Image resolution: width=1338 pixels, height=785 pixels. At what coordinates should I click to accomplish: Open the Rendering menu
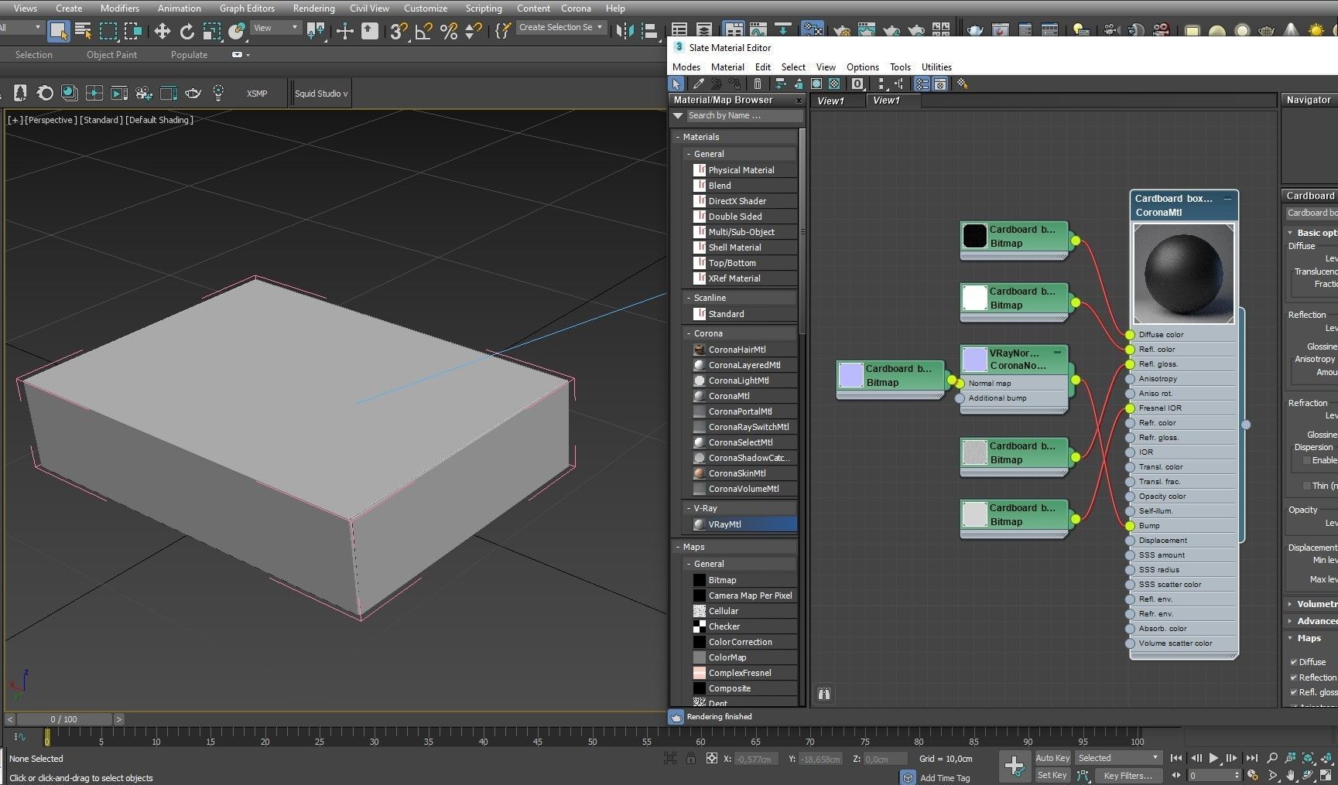click(313, 9)
